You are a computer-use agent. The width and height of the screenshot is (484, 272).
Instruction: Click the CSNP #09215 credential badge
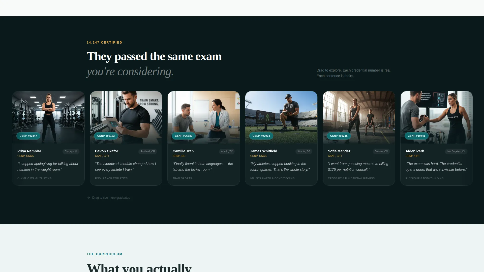click(339, 136)
